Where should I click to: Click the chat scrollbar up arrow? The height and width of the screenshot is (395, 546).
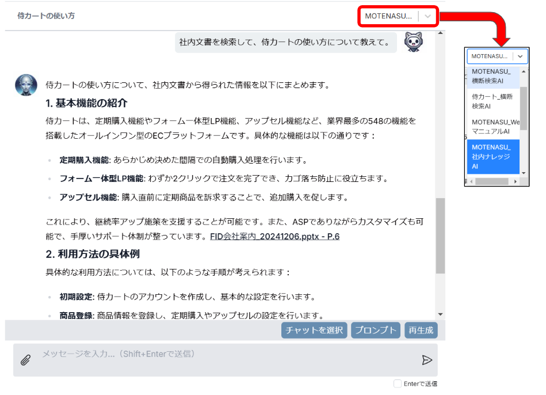pyautogui.click(x=441, y=33)
